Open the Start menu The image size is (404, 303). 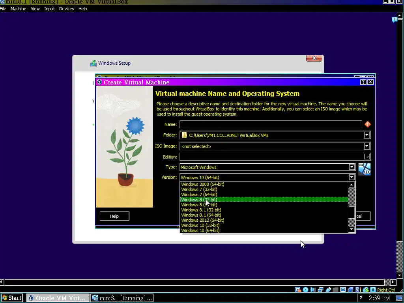click(x=11, y=298)
